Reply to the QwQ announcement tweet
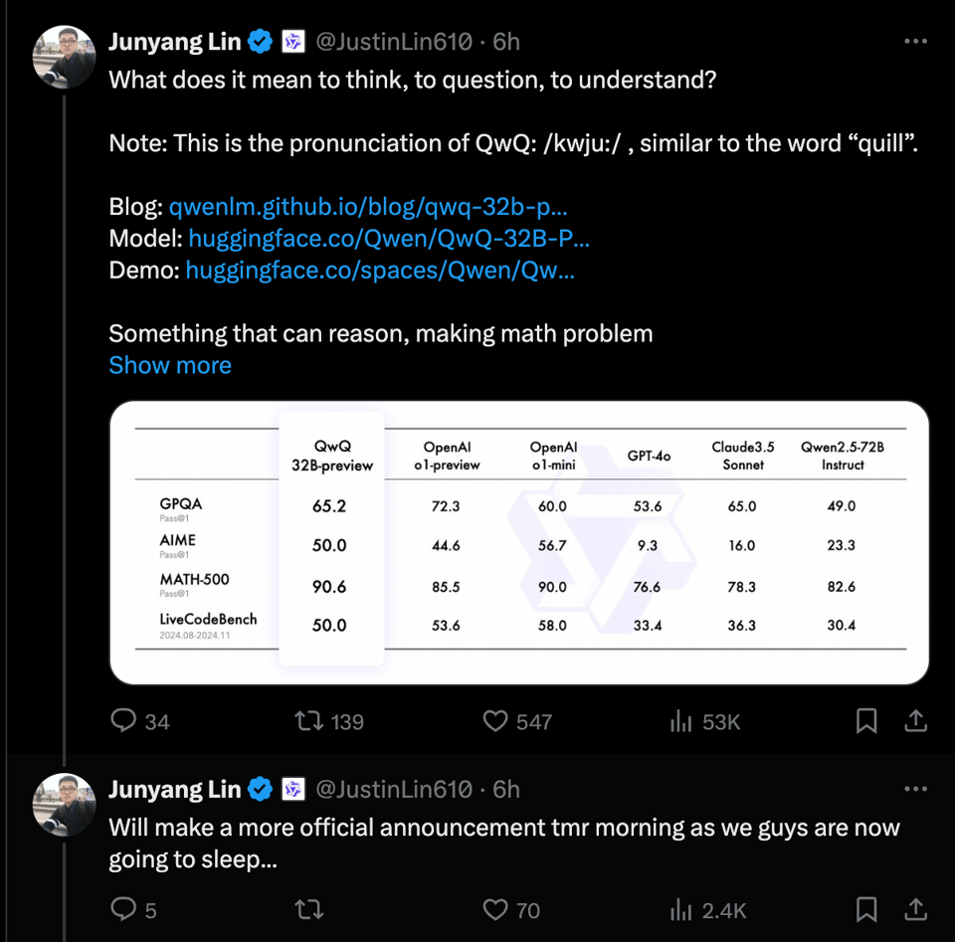Screen dimensions: 955x942 (x=123, y=721)
